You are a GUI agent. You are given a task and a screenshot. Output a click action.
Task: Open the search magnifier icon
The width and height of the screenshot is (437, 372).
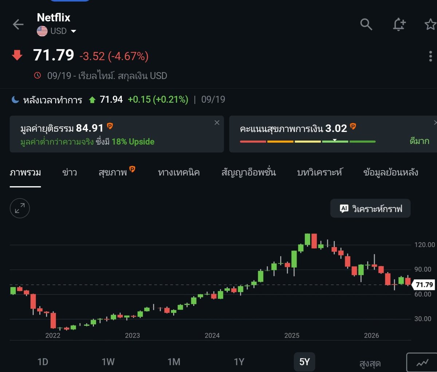tap(366, 24)
